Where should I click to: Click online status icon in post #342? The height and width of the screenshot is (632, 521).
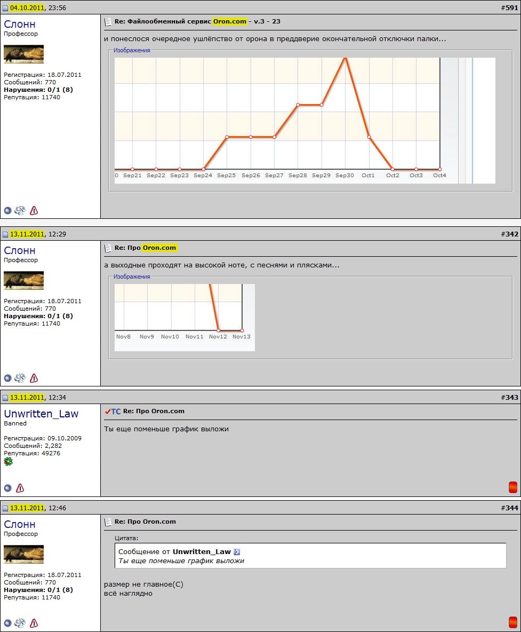pyautogui.click(x=7, y=378)
